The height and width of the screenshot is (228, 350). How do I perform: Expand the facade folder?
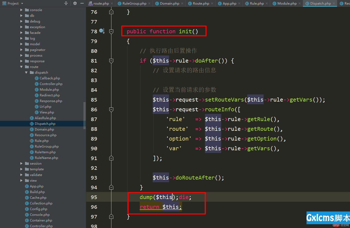click(21, 32)
